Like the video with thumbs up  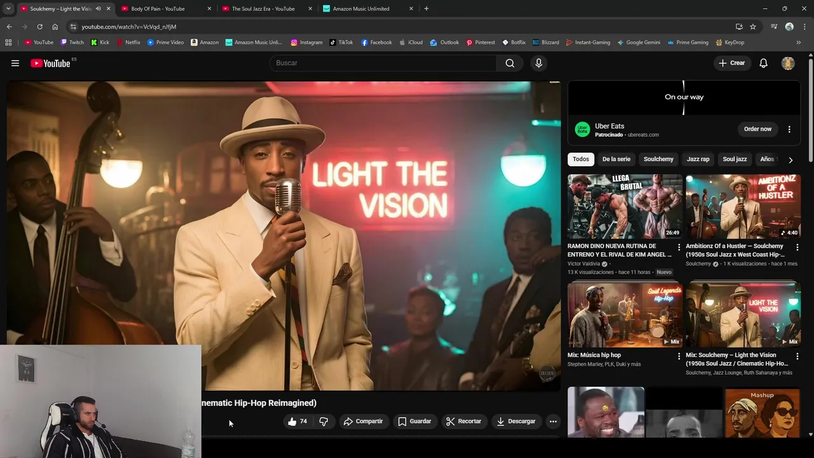(297, 421)
